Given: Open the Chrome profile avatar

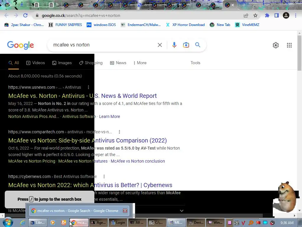Looking at the screenshot, I should (x=286, y=15).
